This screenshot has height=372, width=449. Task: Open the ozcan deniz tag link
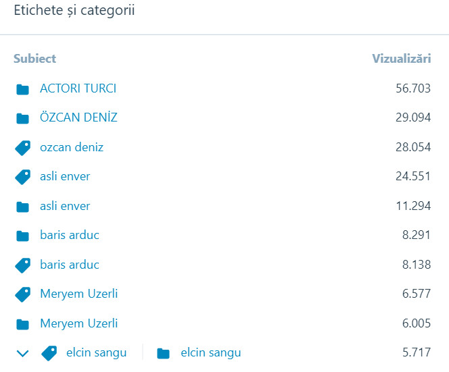72,147
